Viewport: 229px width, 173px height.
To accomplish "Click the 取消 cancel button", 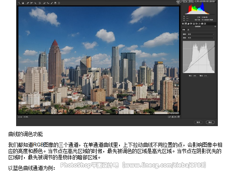I will [198, 122].
